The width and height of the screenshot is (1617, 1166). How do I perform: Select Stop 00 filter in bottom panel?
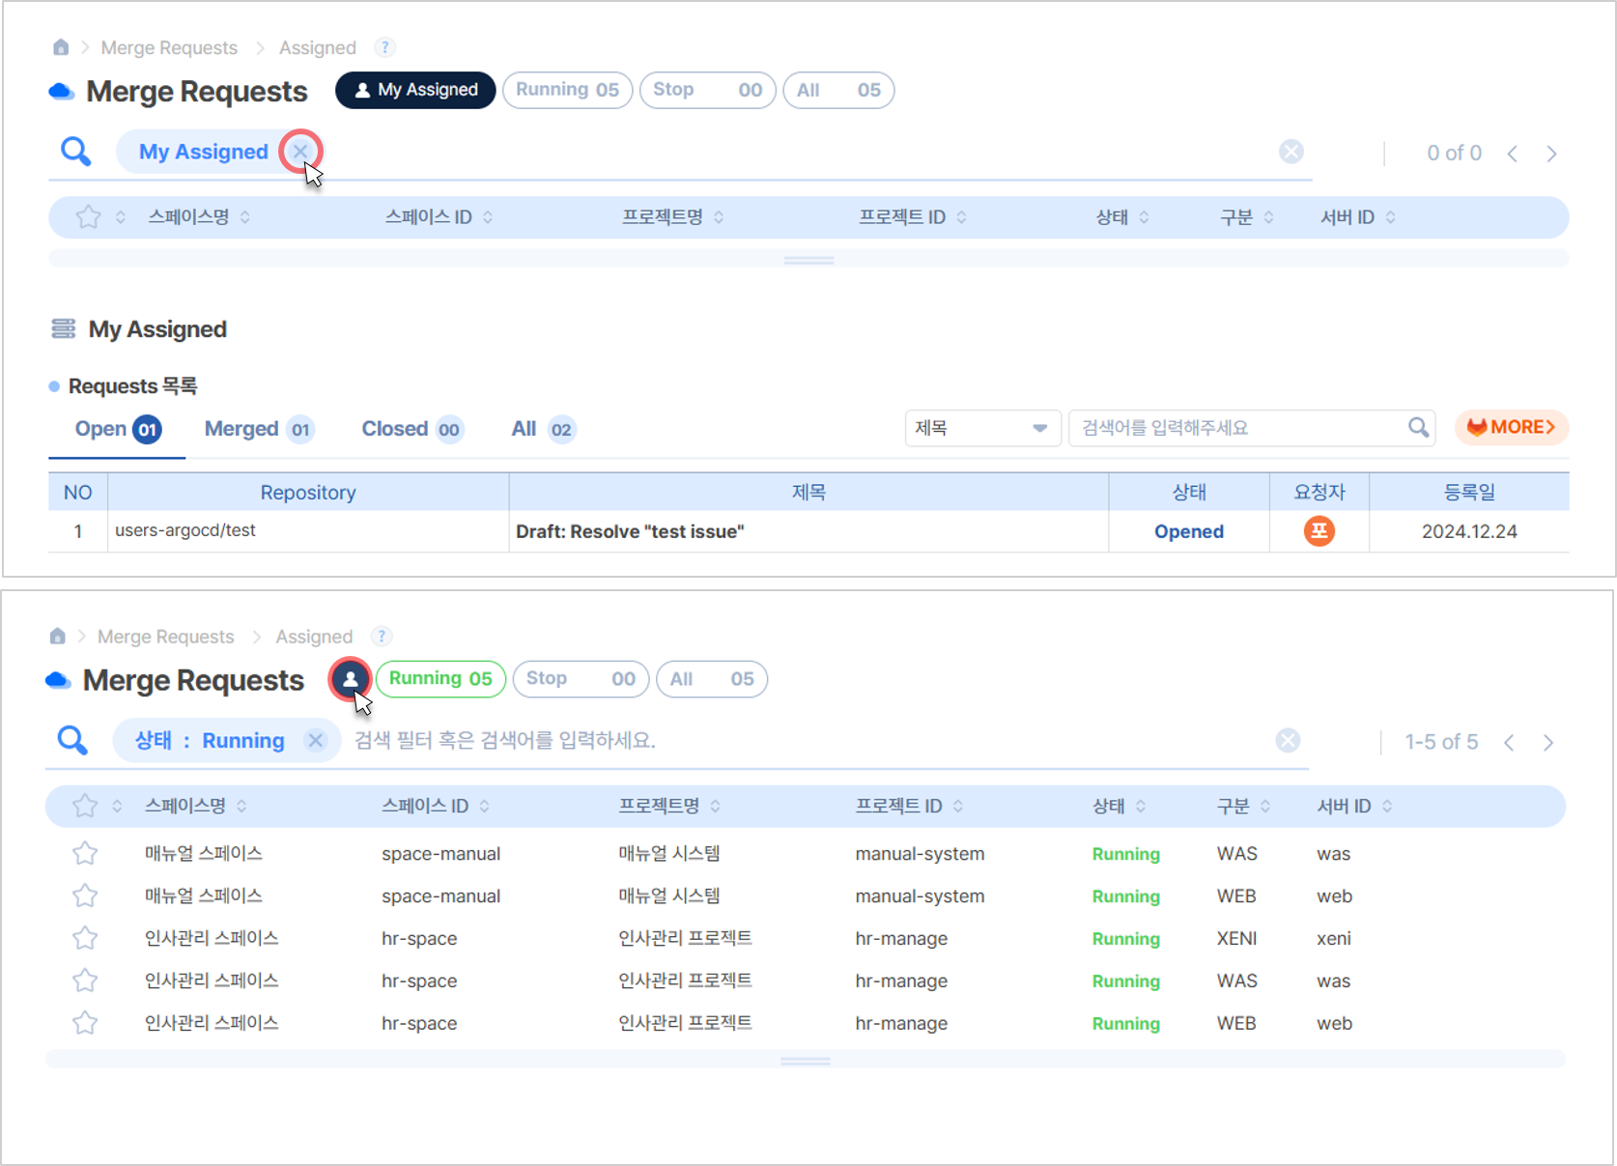[x=581, y=678]
